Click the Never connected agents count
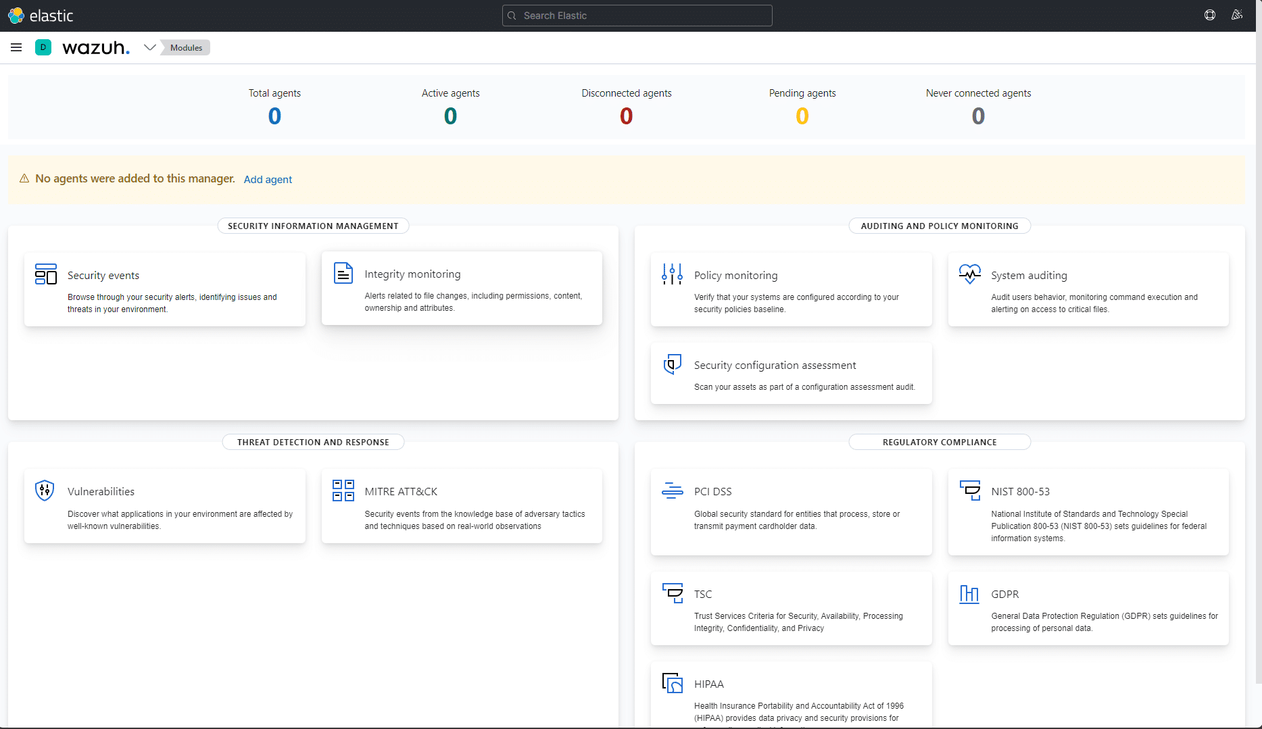1262x729 pixels. 978,116
